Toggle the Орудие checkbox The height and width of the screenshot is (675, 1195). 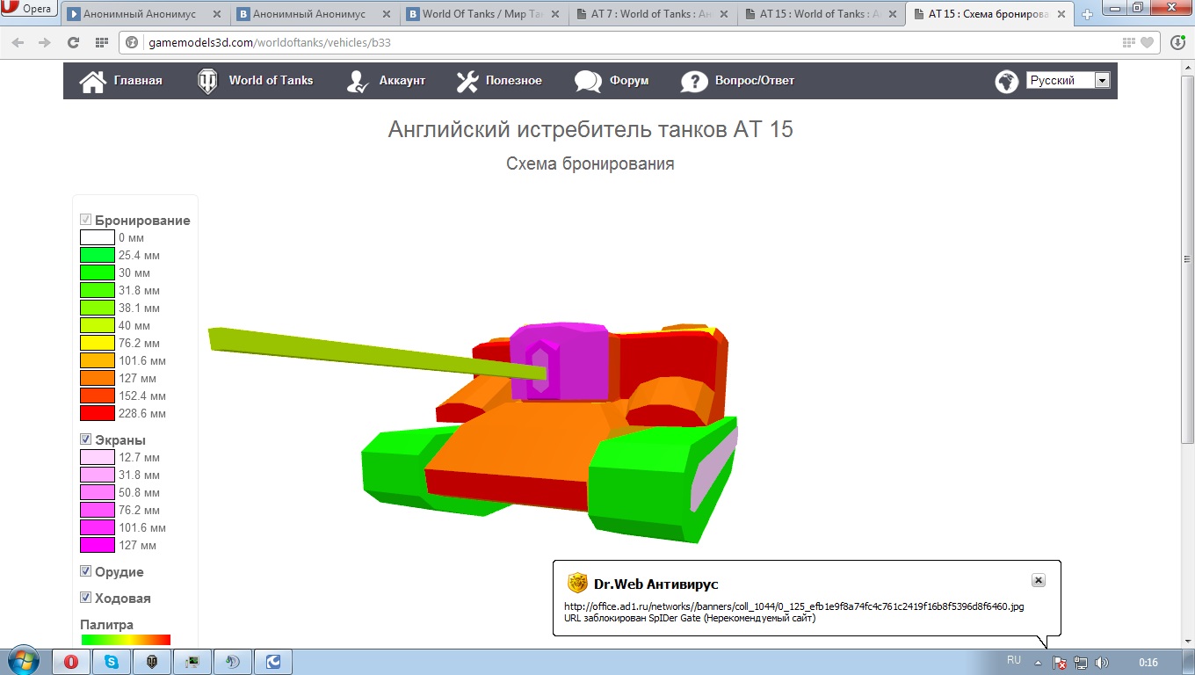[86, 571]
